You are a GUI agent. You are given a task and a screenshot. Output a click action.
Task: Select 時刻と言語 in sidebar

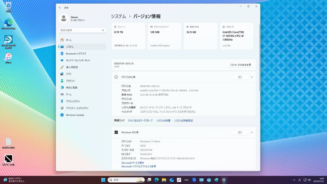click(x=71, y=88)
